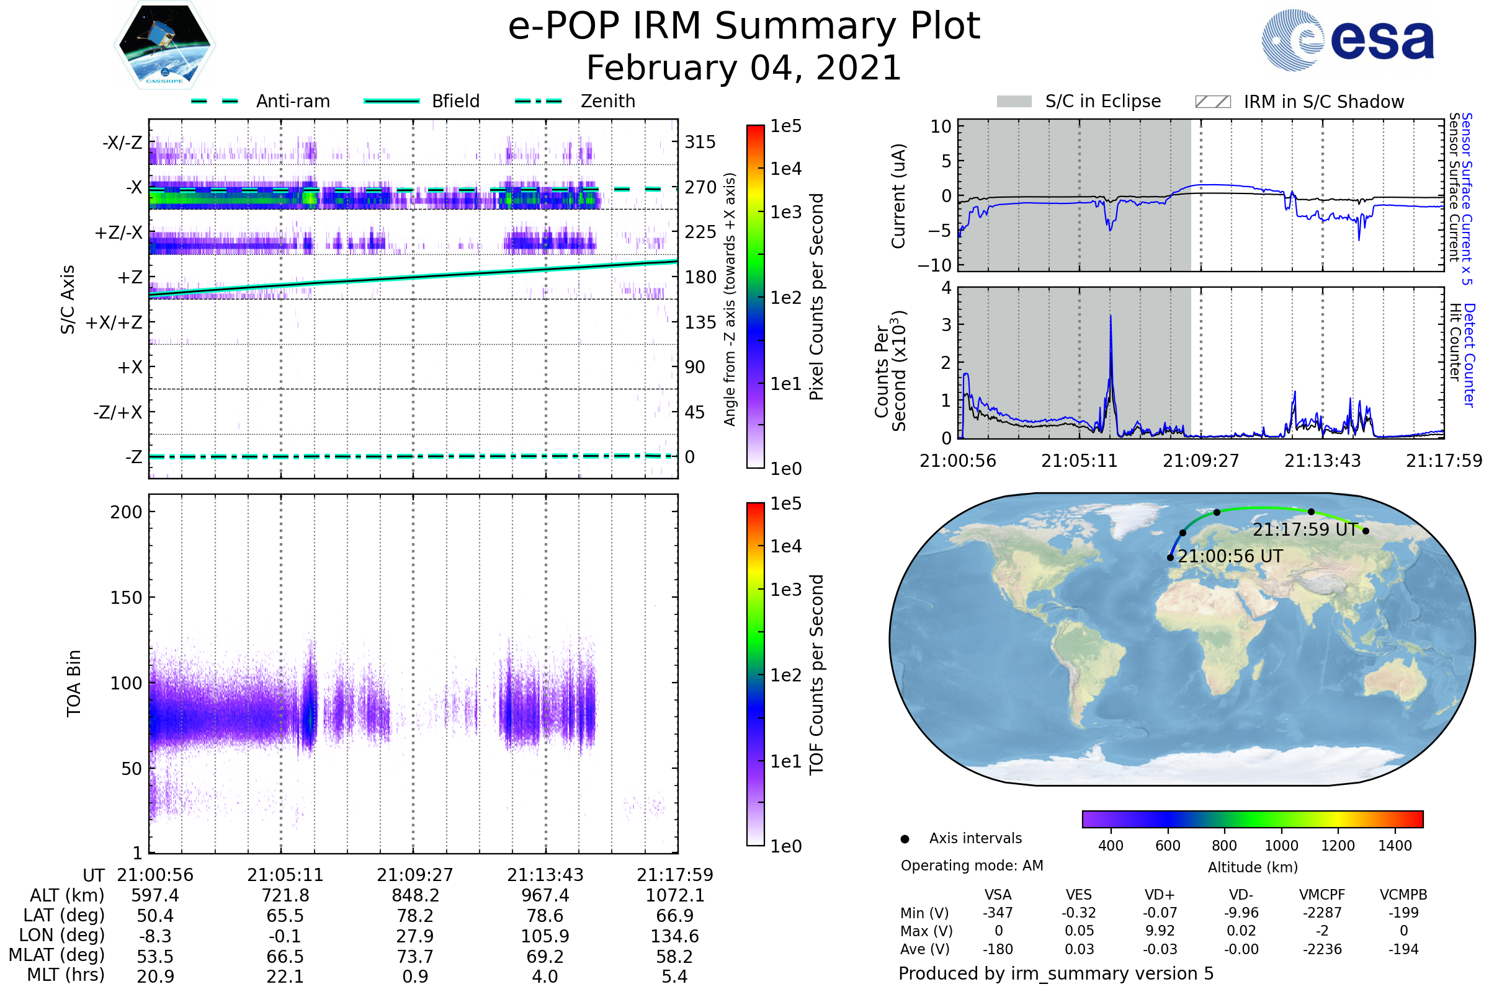Click the altitude colorbar below the map
This screenshot has height=992, width=1489.
coord(1252,819)
